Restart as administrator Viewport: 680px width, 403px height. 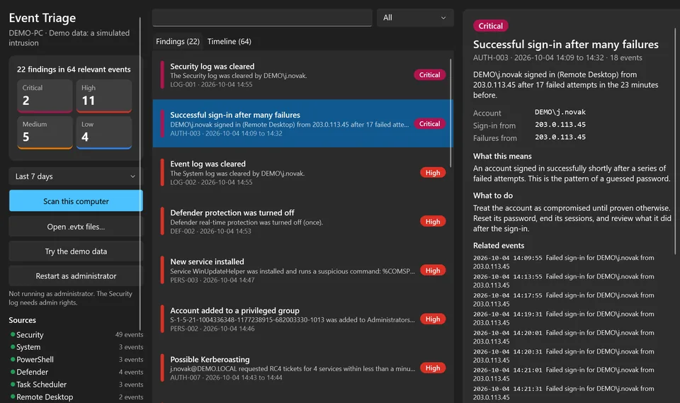tap(76, 276)
